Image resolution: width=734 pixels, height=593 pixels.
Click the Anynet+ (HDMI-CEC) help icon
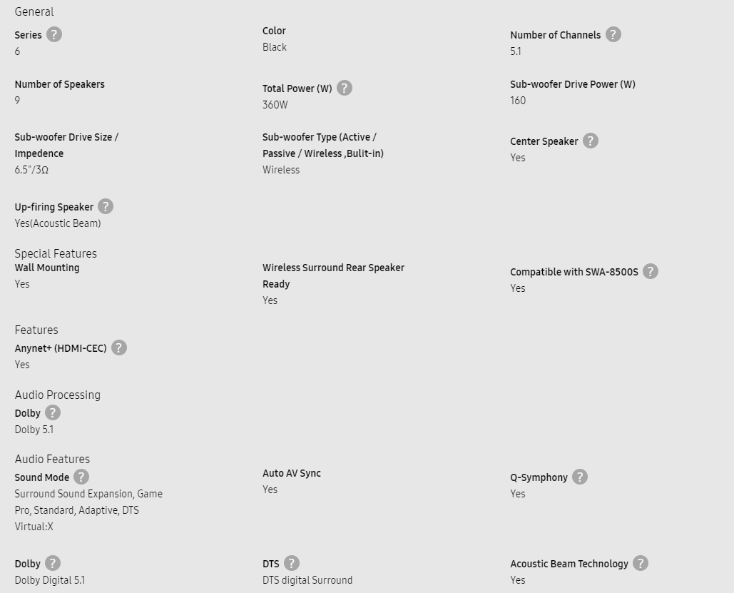click(119, 348)
